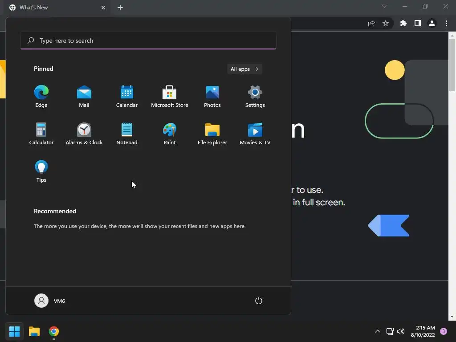Viewport: 456px width, 342px height.
Task: Click the power button in Start menu
Action: point(259,301)
